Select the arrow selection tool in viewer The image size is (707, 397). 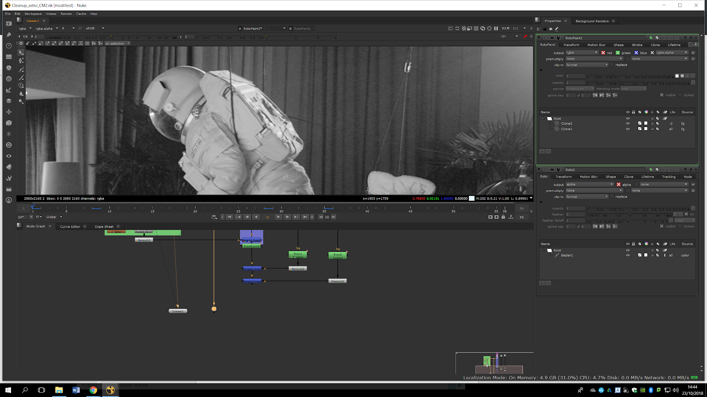click(x=21, y=52)
